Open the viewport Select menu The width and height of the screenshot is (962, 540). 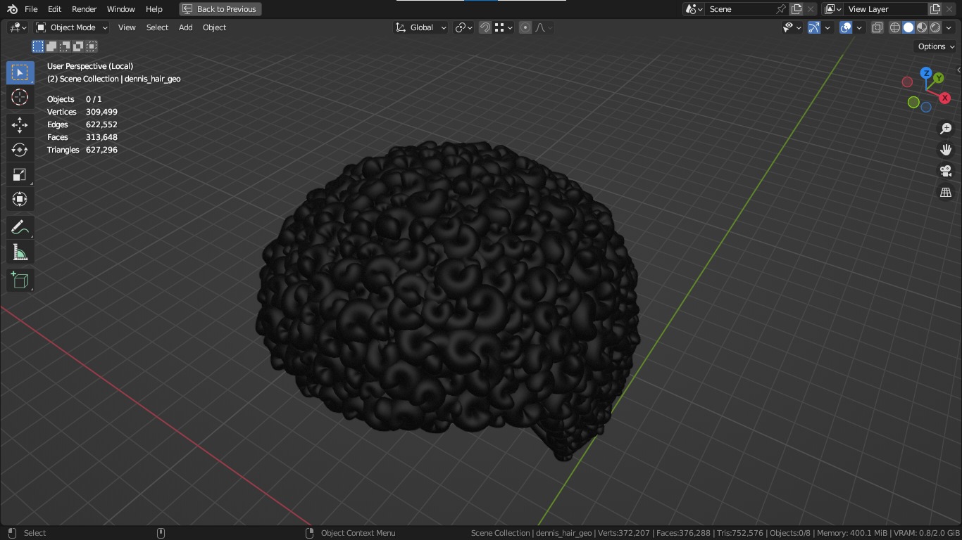click(x=157, y=27)
